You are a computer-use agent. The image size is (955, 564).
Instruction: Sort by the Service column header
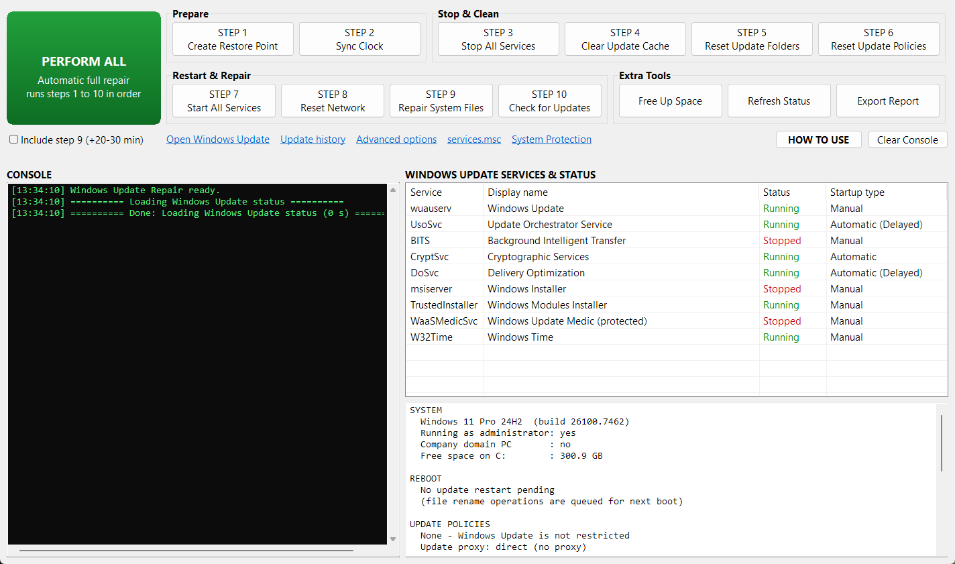445,192
